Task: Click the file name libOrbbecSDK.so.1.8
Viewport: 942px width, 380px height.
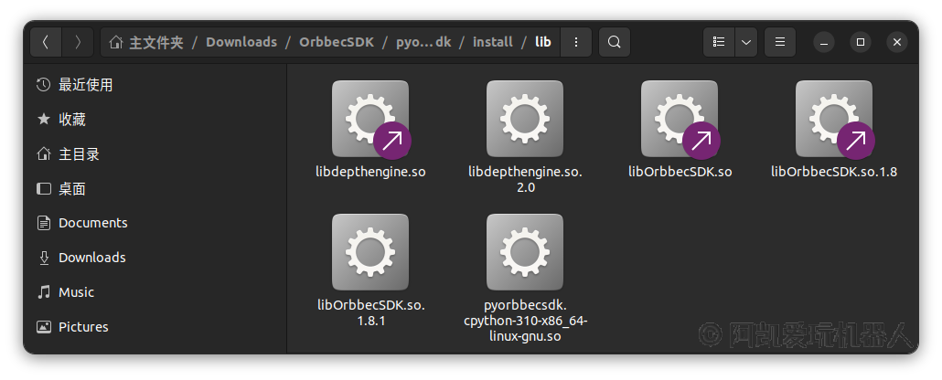Action: [834, 172]
